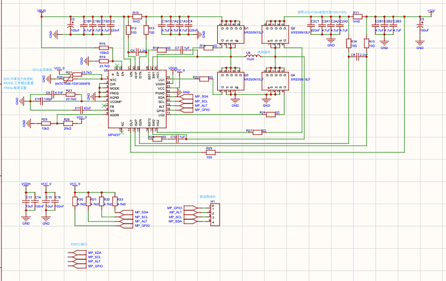Select the H1 test pin header
The height and width of the screenshot is (281, 446).
[x=215, y=214]
